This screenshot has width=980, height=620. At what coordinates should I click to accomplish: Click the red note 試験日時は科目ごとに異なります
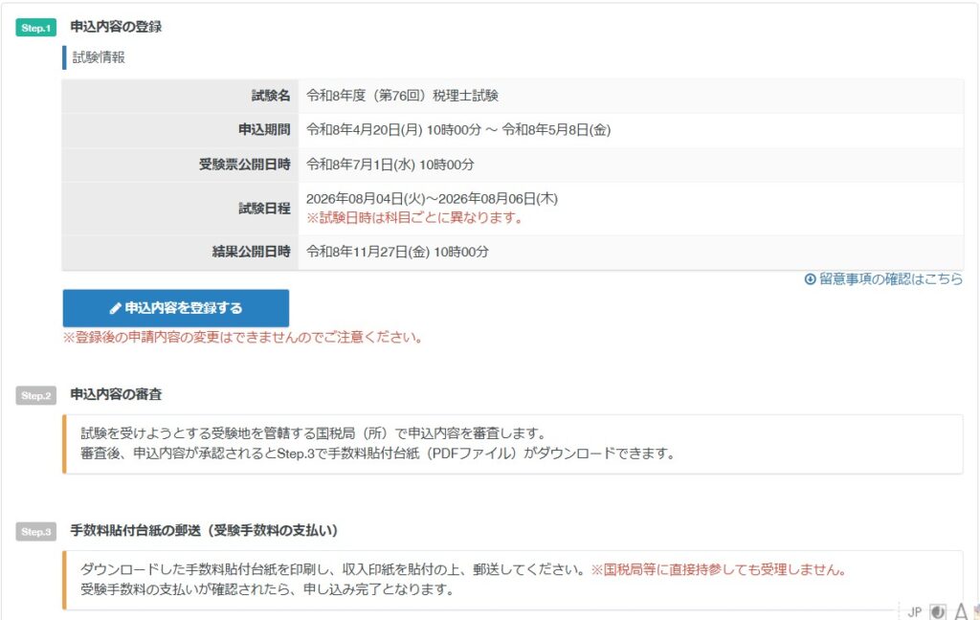(x=413, y=218)
